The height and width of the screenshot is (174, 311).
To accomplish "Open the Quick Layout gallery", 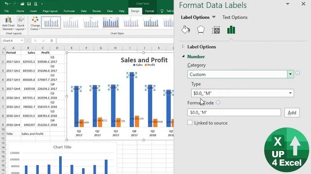I will tap(20, 24).
